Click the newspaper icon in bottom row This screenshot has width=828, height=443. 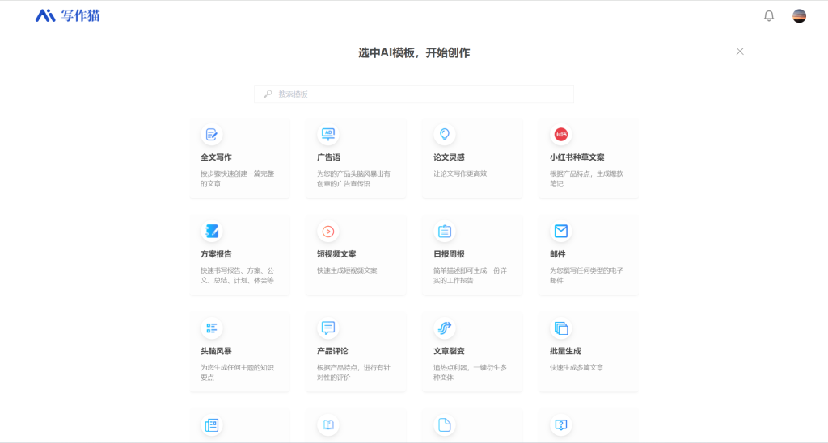[211, 425]
